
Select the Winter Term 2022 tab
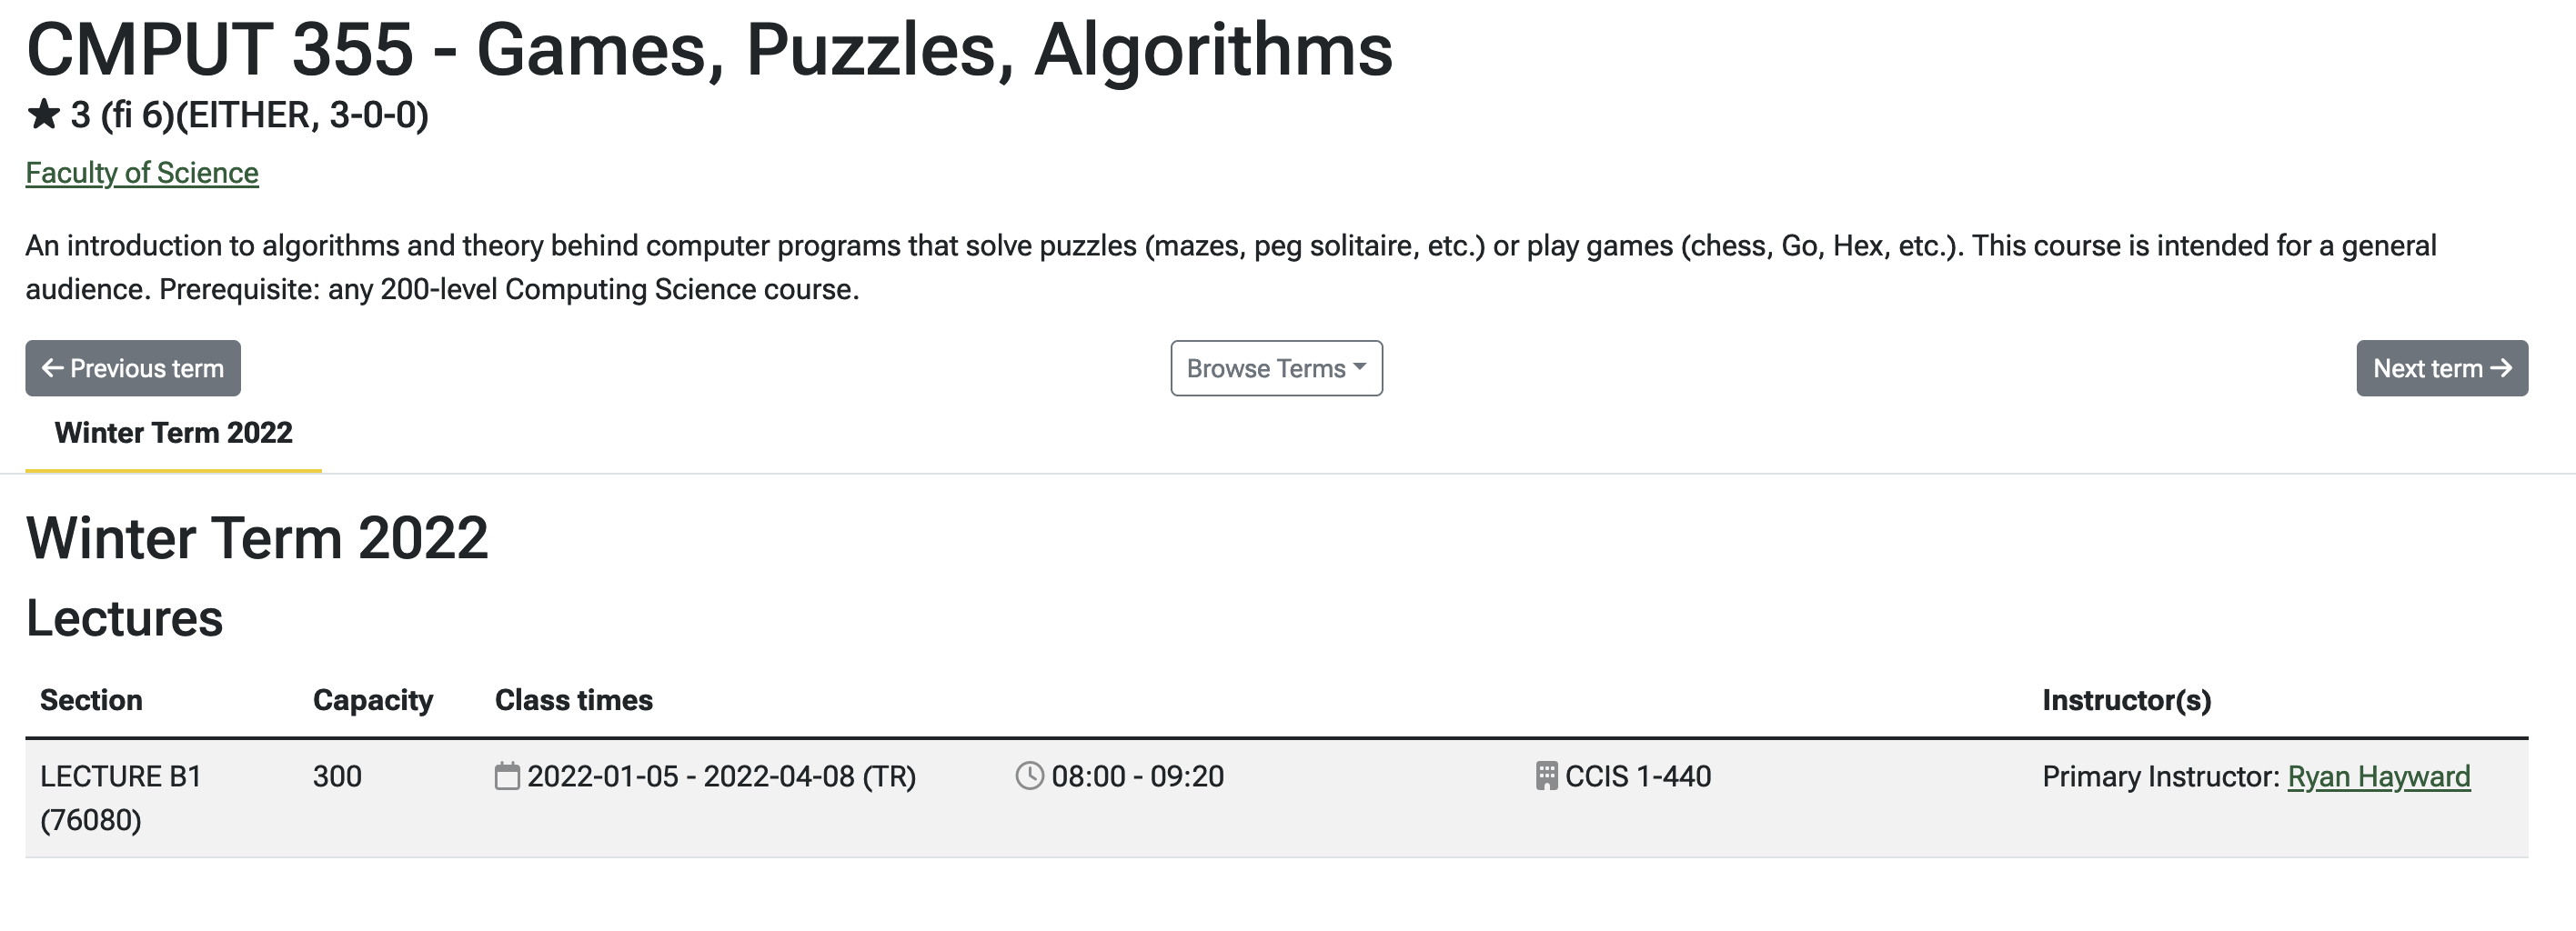pos(173,433)
